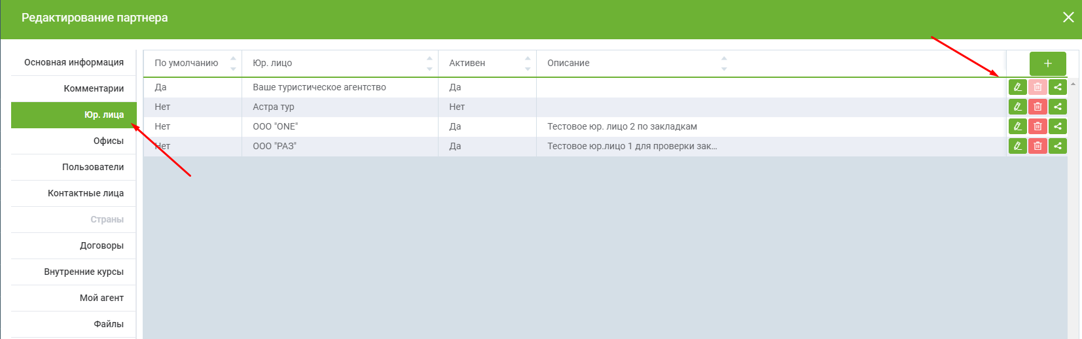Open Комментарии tab
Viewport: 1082px width, 339px height.
click(73, 88)
